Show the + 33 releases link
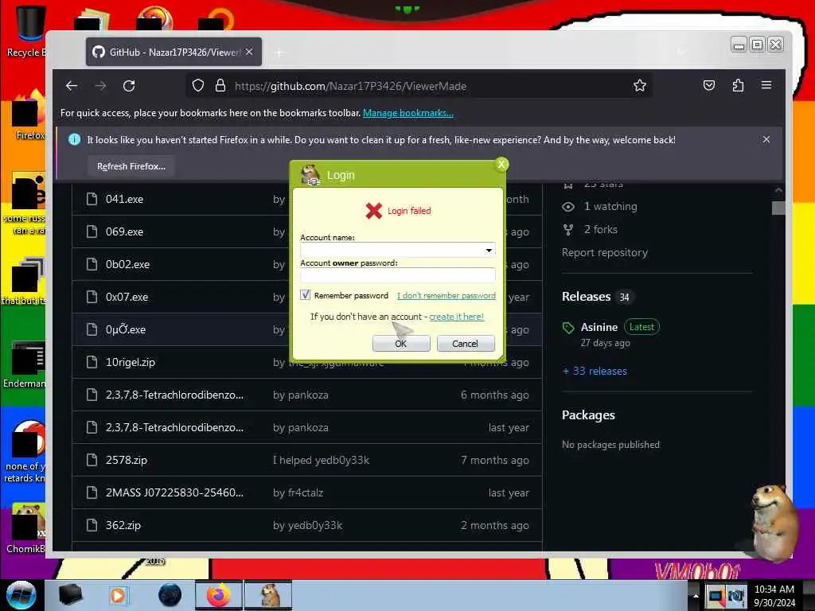 coord(595,371)
